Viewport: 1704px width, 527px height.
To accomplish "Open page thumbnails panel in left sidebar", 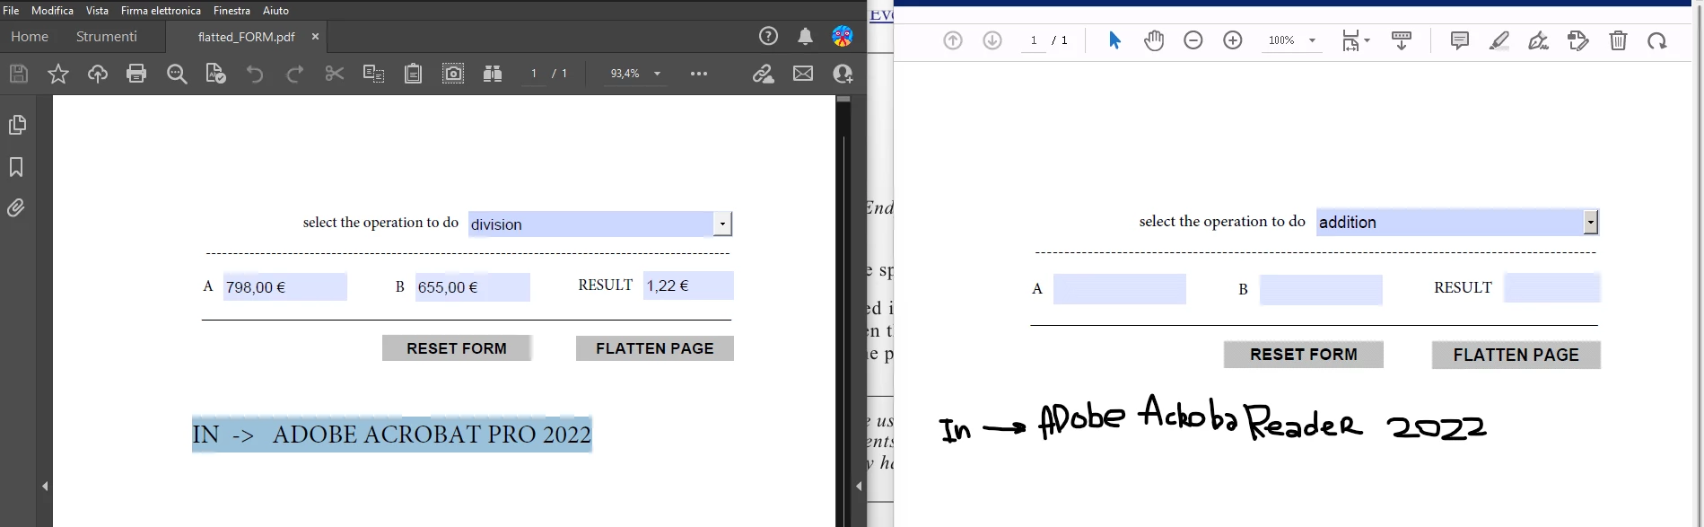I will click(17, 125).
